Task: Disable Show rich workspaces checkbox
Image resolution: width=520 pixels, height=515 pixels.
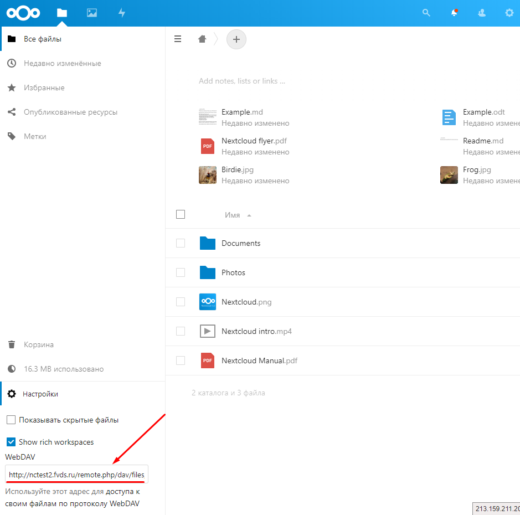Action: (11, 442)
